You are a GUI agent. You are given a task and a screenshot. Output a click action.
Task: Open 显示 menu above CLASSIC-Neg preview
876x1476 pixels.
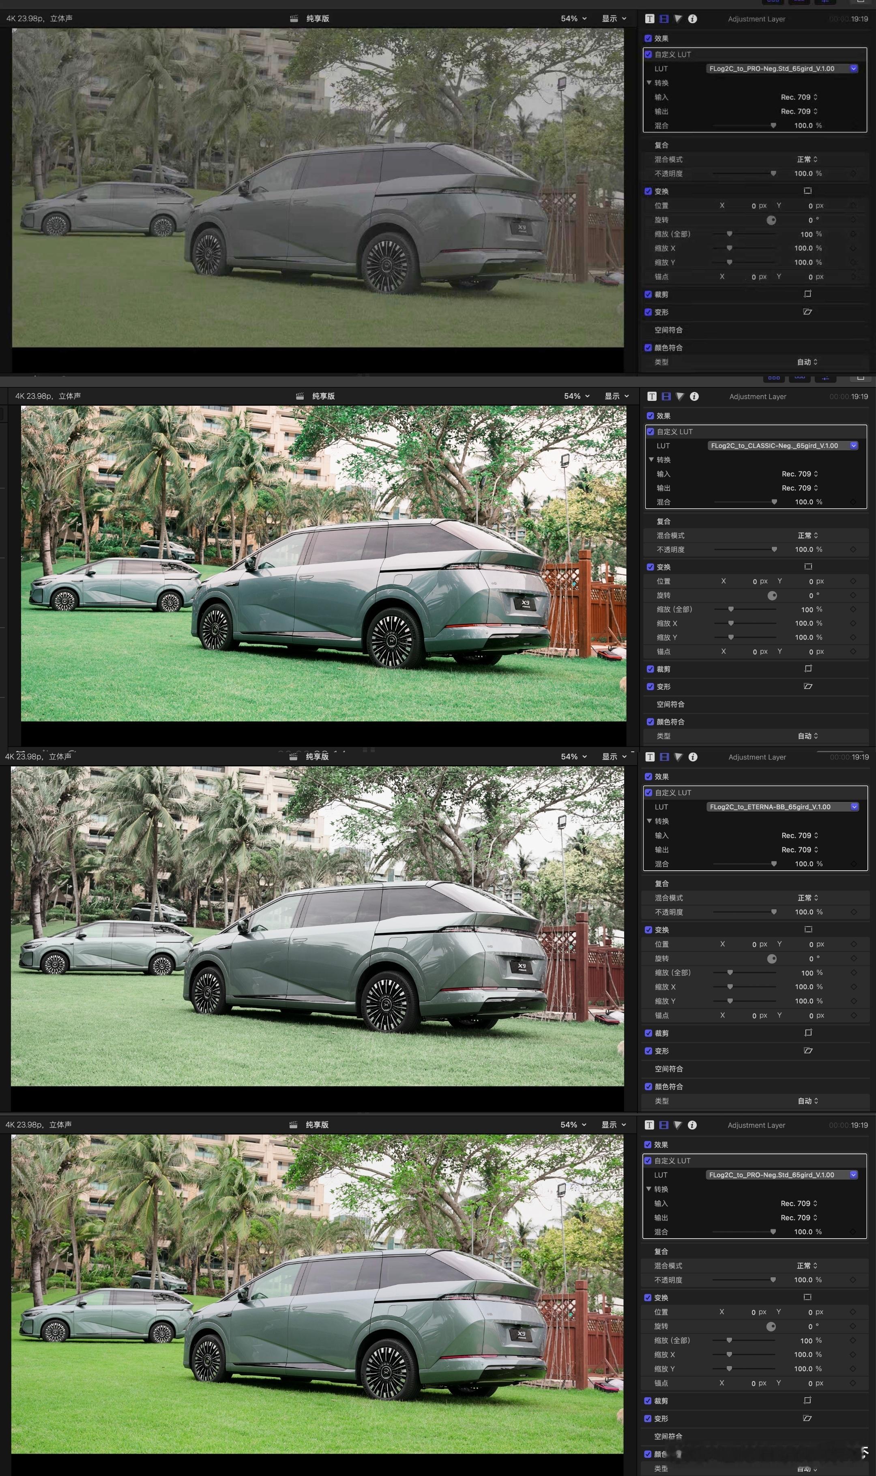[616, 396]
